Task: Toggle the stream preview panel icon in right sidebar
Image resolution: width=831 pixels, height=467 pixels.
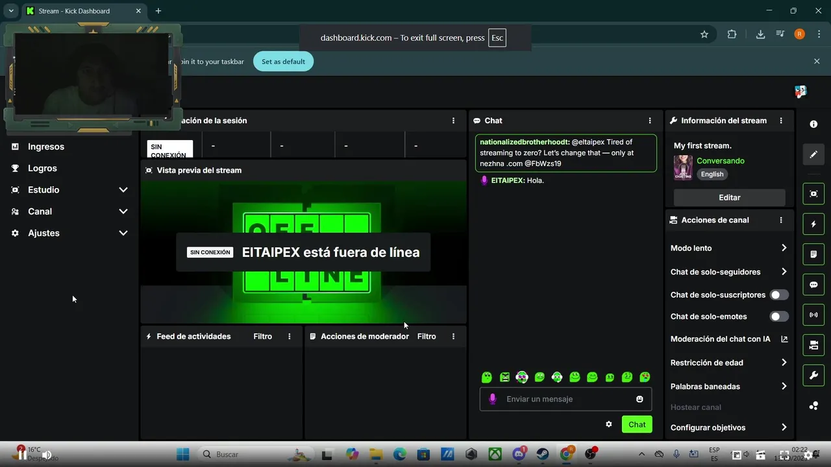Action: tap(813, 193)
